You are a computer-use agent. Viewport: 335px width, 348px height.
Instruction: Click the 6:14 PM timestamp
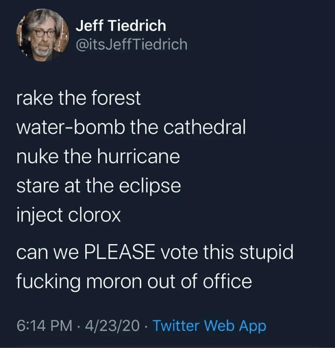(x=43, y=326)
